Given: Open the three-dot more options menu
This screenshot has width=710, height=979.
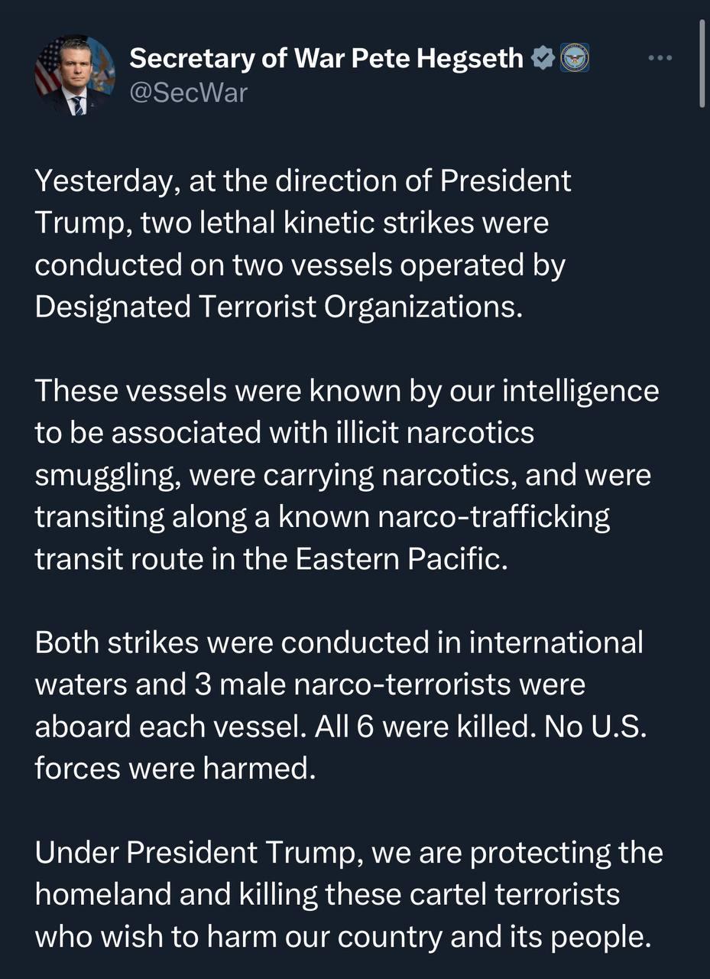Looking at the screenshot, I should coord(660,58).
